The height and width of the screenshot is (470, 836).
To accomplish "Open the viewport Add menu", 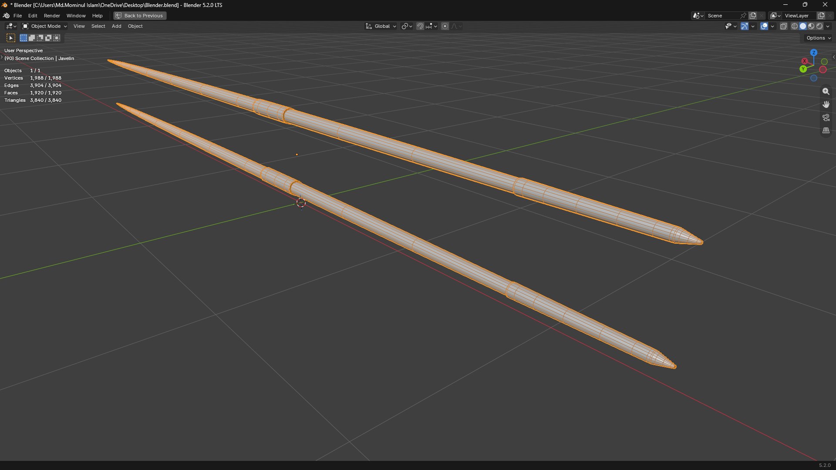I will tap(116, 26).
